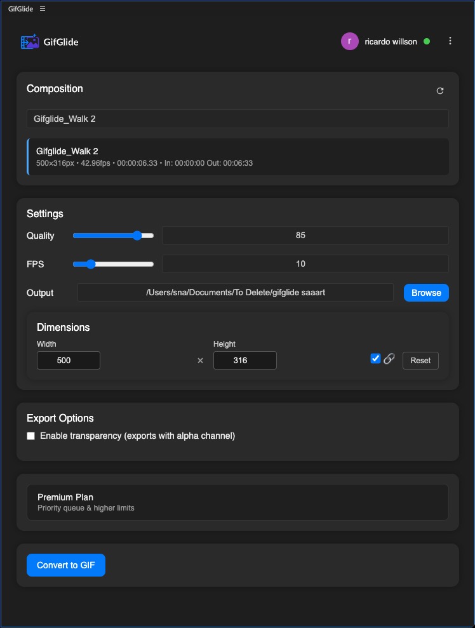This screenshot has height=628, width=475.
Task: Click the hamburger icon in the title bar
Action: pyautogui.click(x=42, y=8)
